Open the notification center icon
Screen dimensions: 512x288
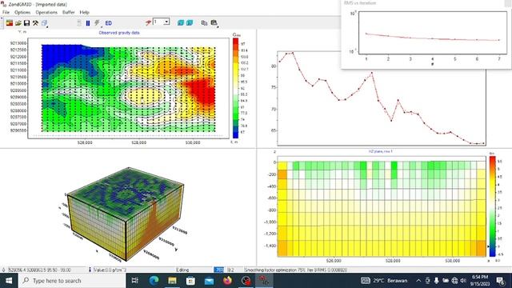[500, 281]
